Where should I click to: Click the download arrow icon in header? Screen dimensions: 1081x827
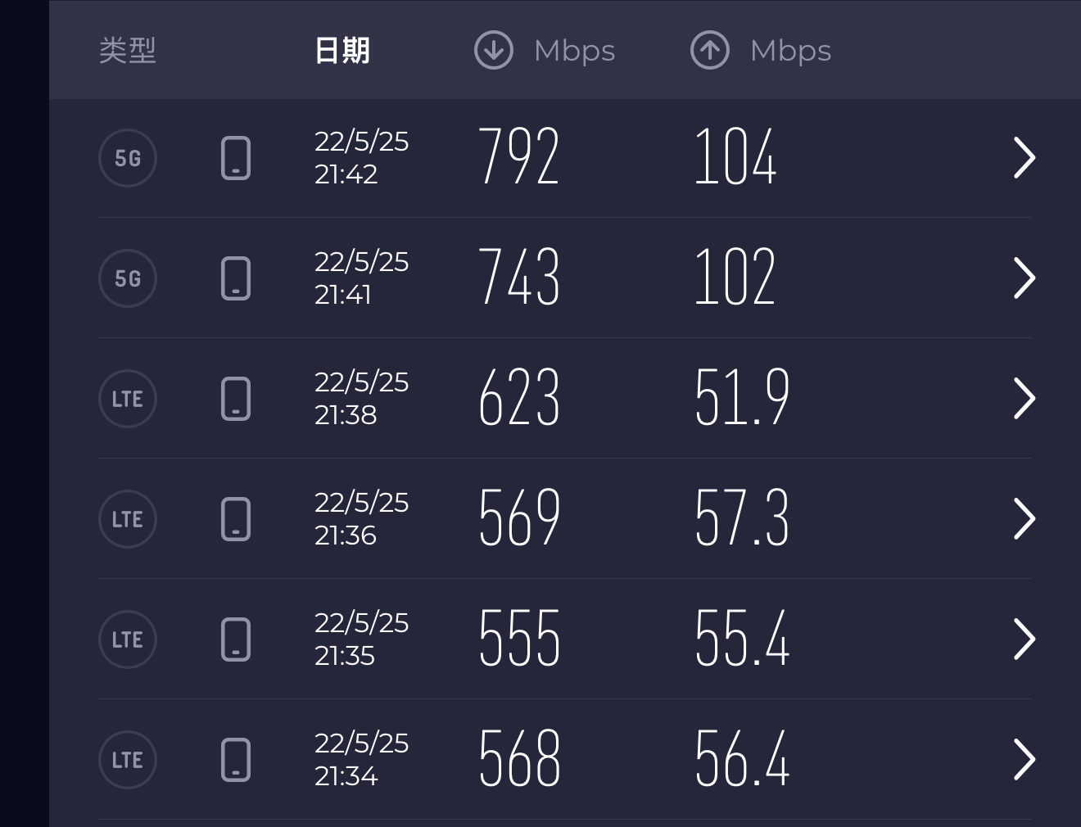pyautogui.click(x=494, y=50)
